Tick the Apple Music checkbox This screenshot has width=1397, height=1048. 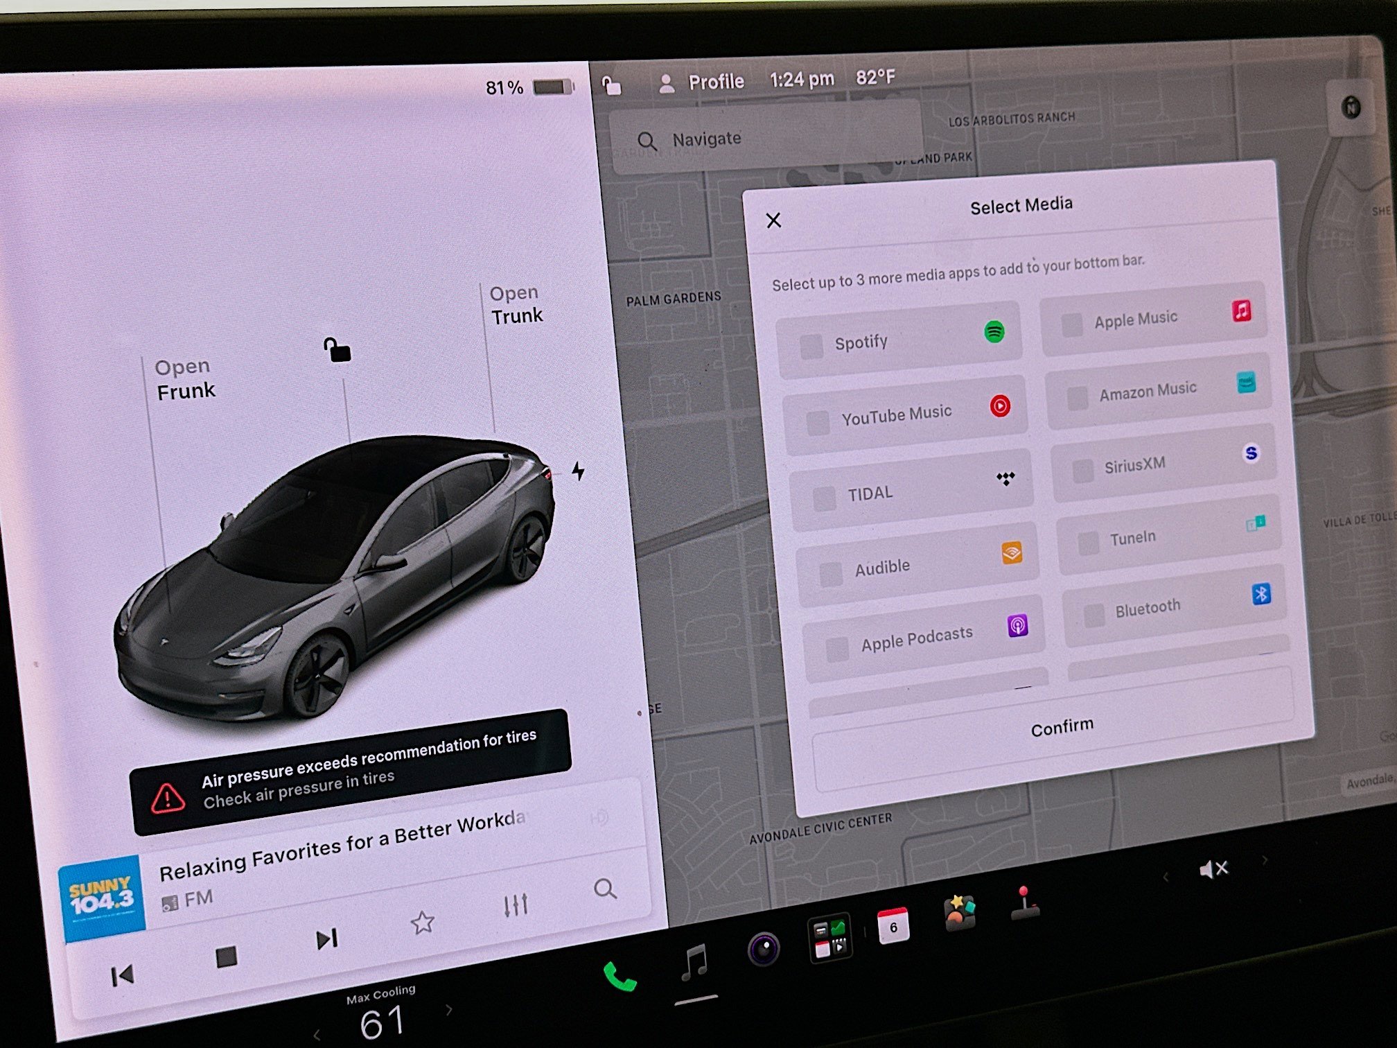(1073, 324)
